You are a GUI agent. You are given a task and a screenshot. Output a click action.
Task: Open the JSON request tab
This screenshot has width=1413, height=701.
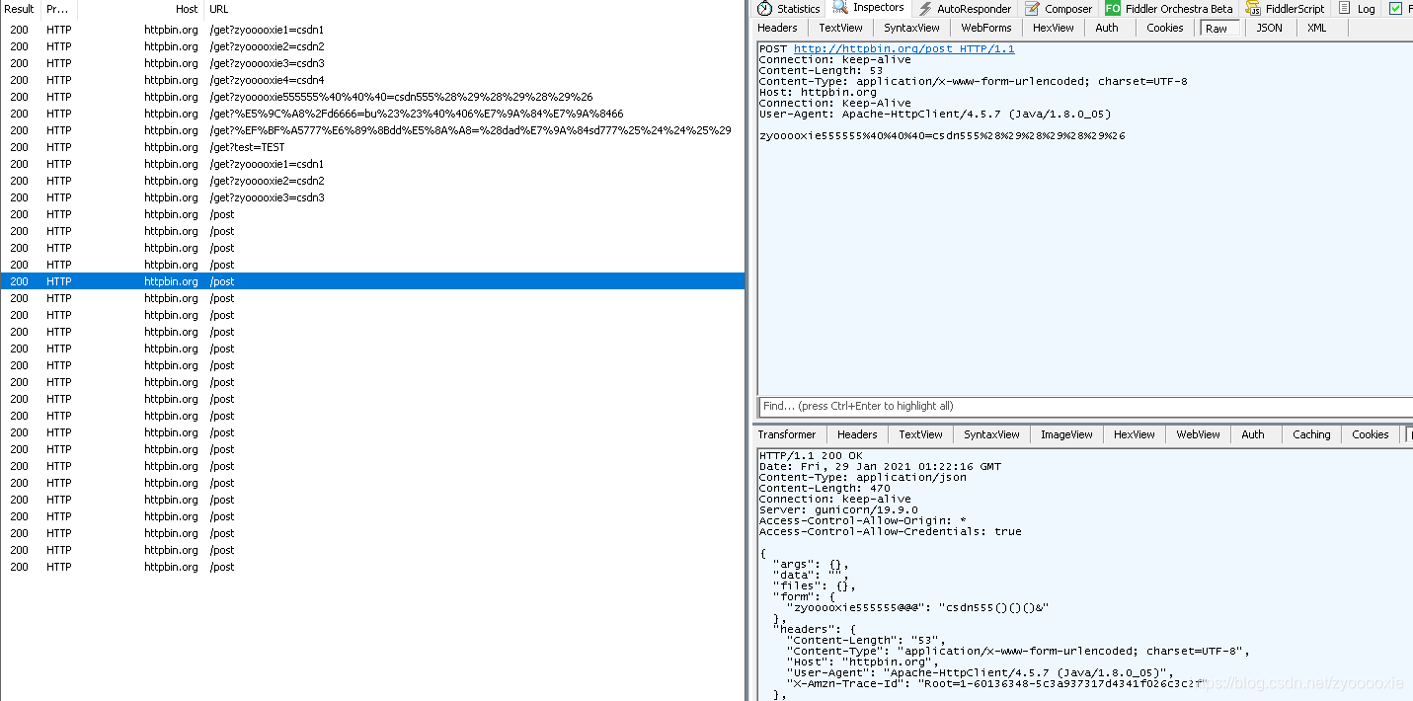(1270, 28)
